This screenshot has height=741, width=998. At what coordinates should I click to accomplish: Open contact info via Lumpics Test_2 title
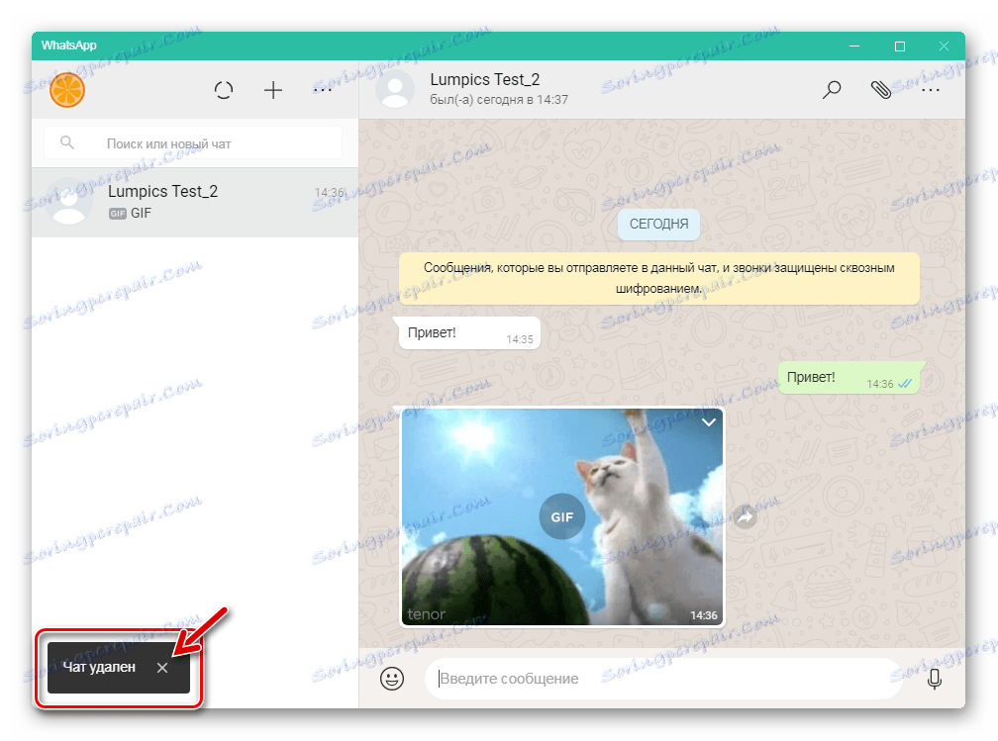point(484,79)
